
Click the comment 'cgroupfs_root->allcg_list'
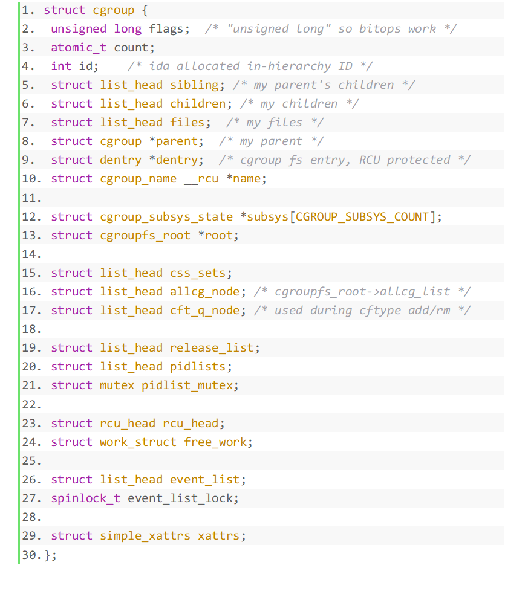362,292
